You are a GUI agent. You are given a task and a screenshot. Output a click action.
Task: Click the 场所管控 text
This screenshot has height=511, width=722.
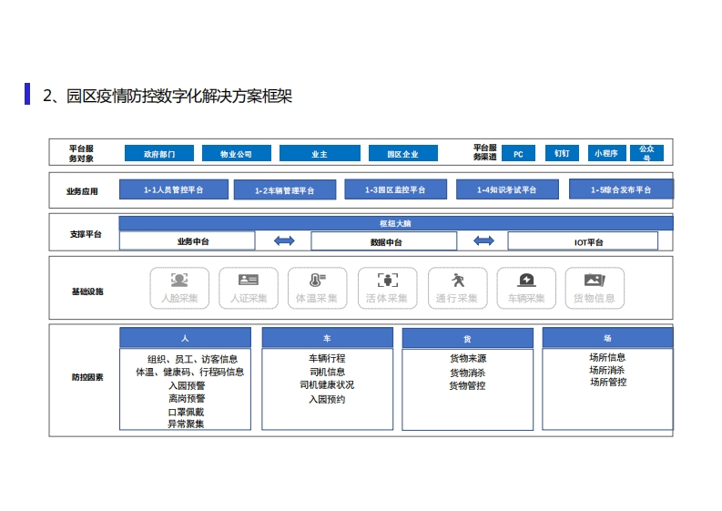pos(608,382)
